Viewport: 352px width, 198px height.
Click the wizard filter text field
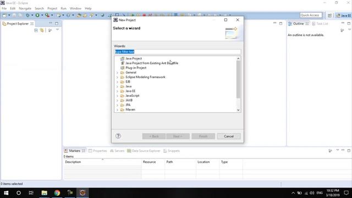click(177, 52)
